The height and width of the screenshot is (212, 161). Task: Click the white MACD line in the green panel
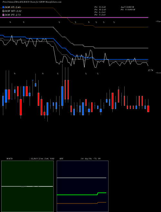coord(27,186)
